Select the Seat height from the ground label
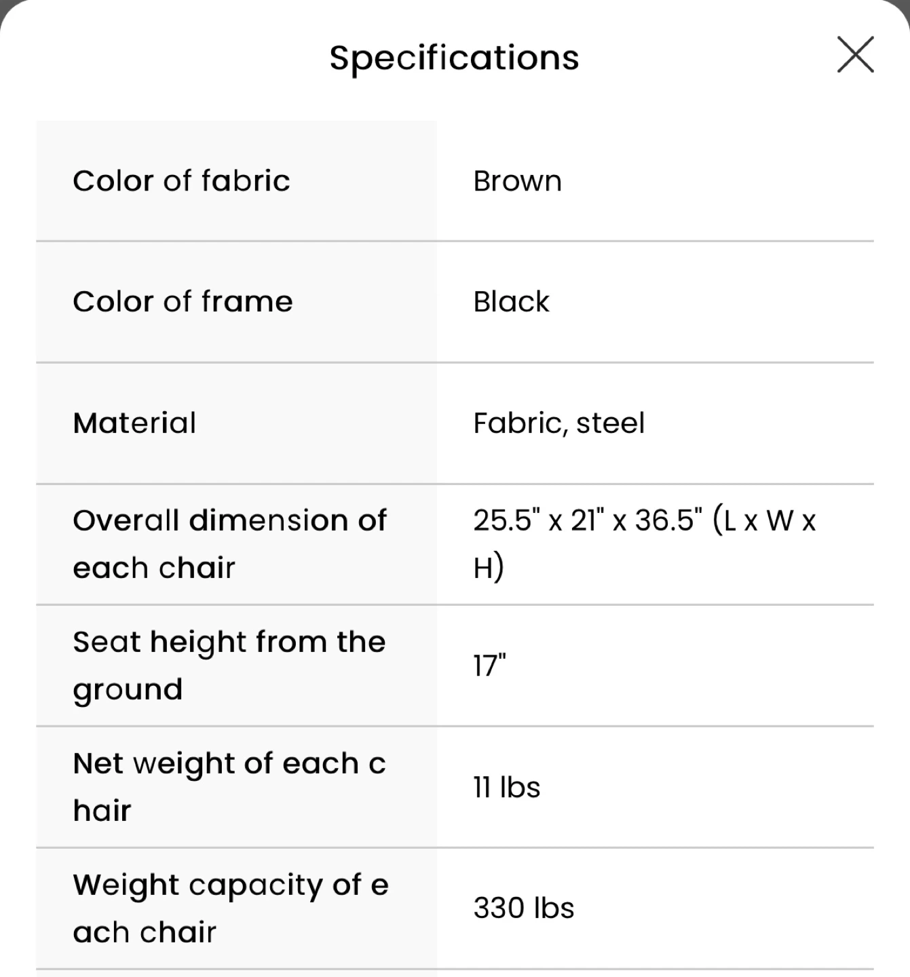Viewport: 910px width, 977px height. (229, 666)
